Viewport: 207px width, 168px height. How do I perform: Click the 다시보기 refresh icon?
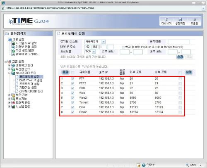pos(166,19)
